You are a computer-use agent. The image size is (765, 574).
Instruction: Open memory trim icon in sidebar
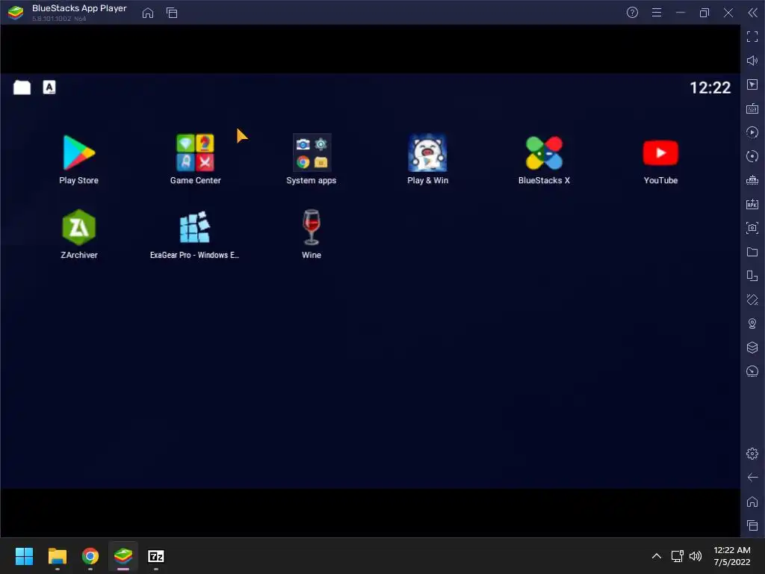point(752,180)
